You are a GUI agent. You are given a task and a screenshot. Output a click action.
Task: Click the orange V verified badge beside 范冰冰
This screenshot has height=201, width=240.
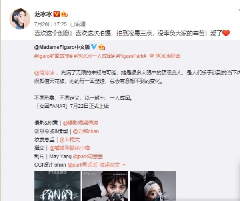(x=56, y=14)
